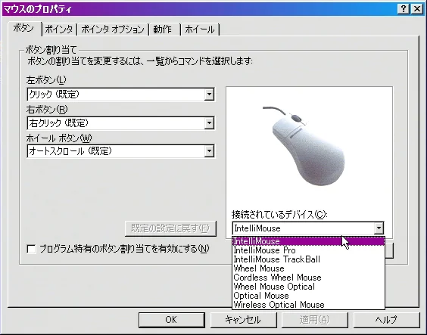
Task: Enable プログラム特有のボタン割り当て checkbox
Action: [x=31, y=249]
